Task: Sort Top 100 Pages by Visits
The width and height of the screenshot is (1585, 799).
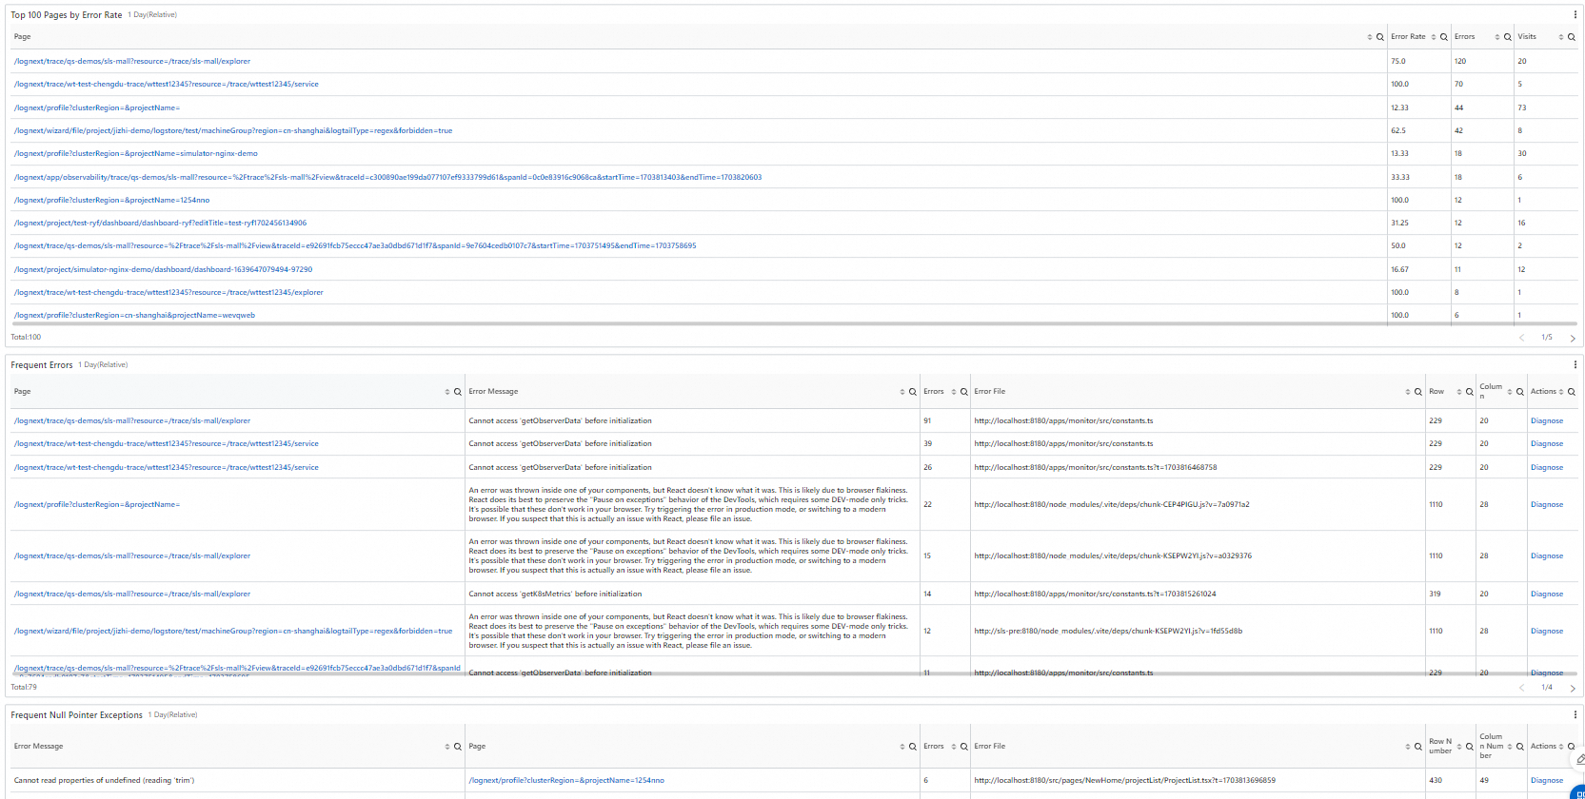Action: [1561, 37]
